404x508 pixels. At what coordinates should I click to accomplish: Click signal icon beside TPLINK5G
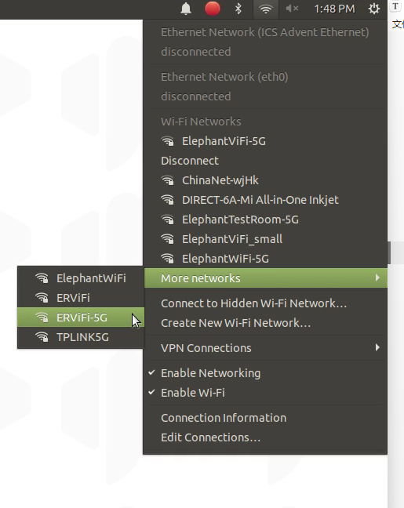pyautogui.click(x=42, y=337)
